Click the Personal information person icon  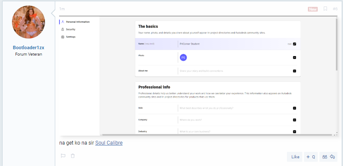coord(63,22)
